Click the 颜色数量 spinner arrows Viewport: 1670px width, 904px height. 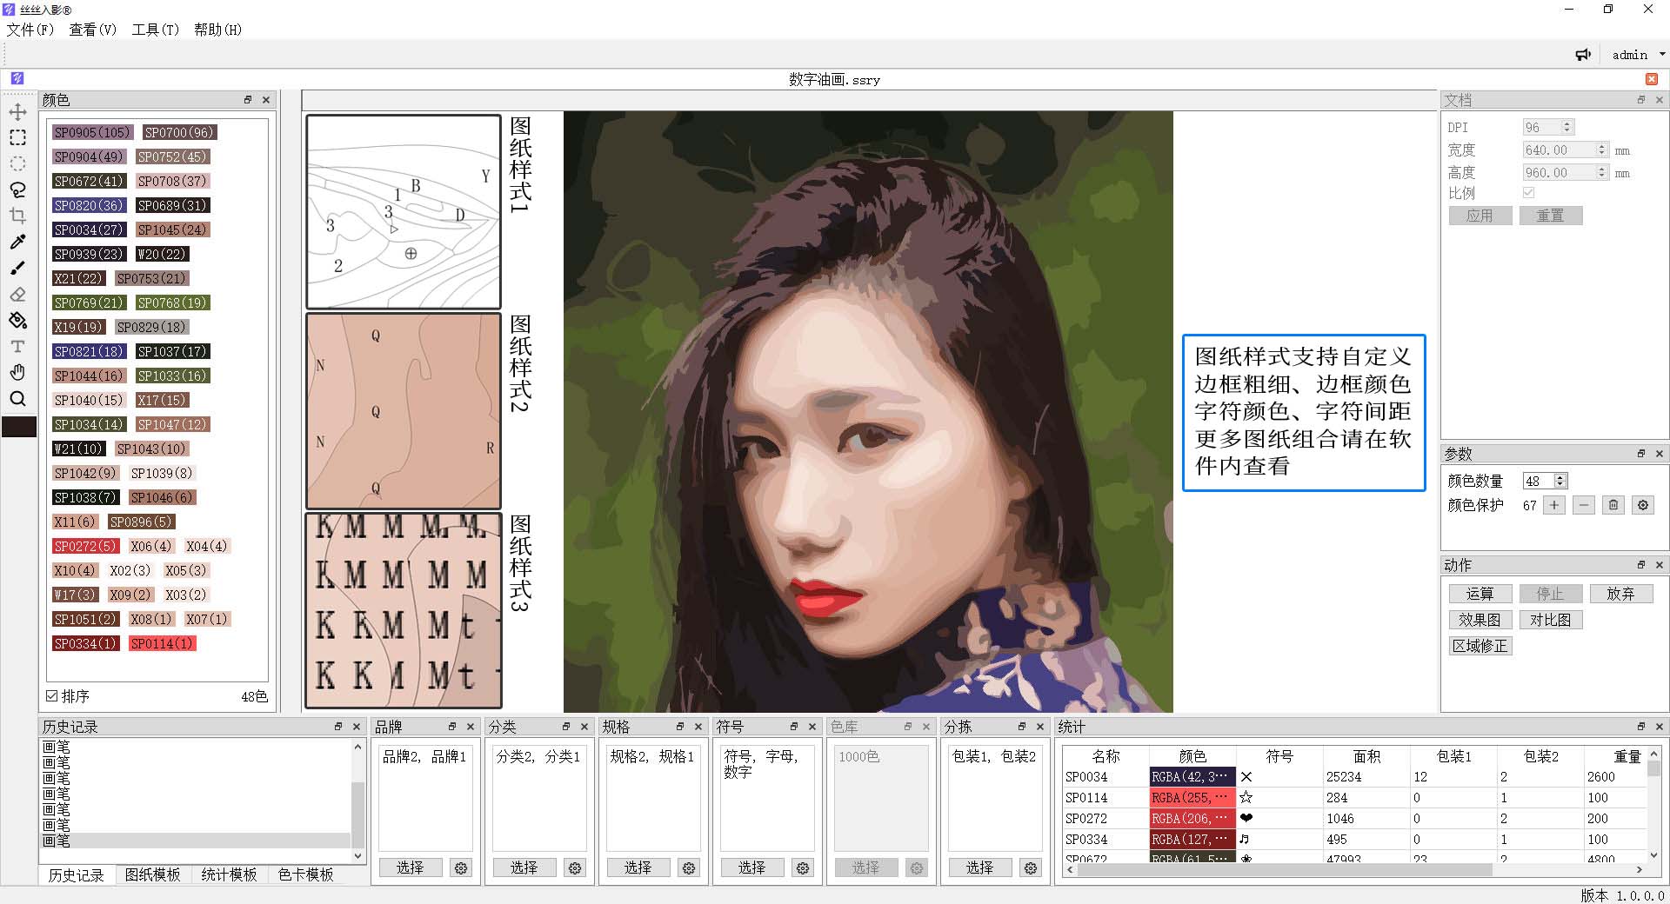(x=1560, y=481)
